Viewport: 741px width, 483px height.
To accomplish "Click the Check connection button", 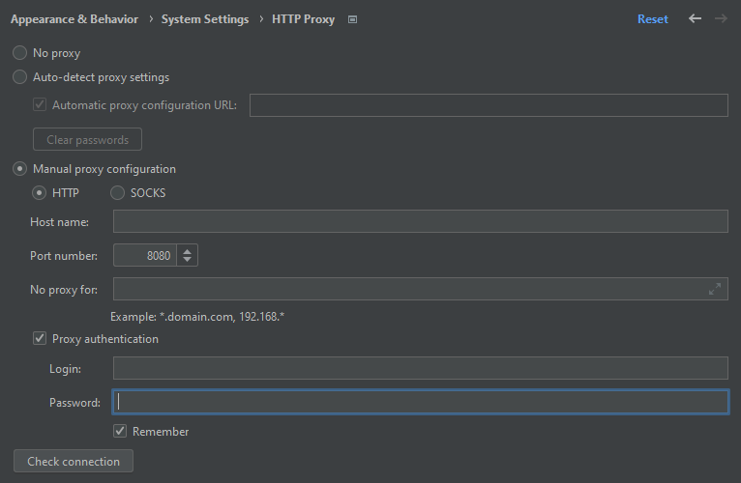I will click(74, 462).
